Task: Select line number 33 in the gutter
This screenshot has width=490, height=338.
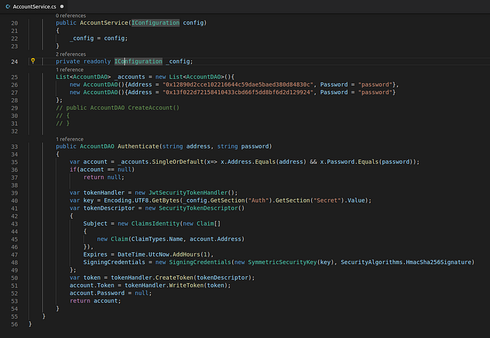Action: (x=14, y=147)
